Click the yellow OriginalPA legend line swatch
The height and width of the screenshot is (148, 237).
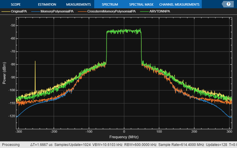click(x=6, y=12)
